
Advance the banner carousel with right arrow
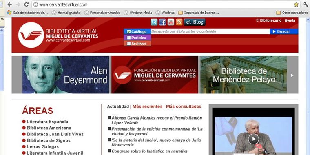tap(292, 75)
